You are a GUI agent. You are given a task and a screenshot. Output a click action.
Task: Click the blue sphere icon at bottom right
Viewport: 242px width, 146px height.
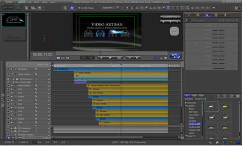238,142
